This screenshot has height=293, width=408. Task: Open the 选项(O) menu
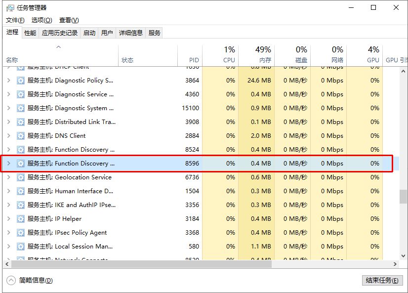41,20
